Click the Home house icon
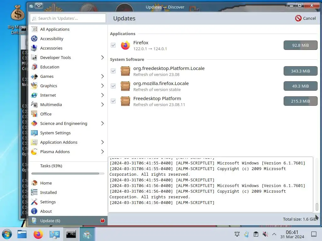 pos(34,183)
